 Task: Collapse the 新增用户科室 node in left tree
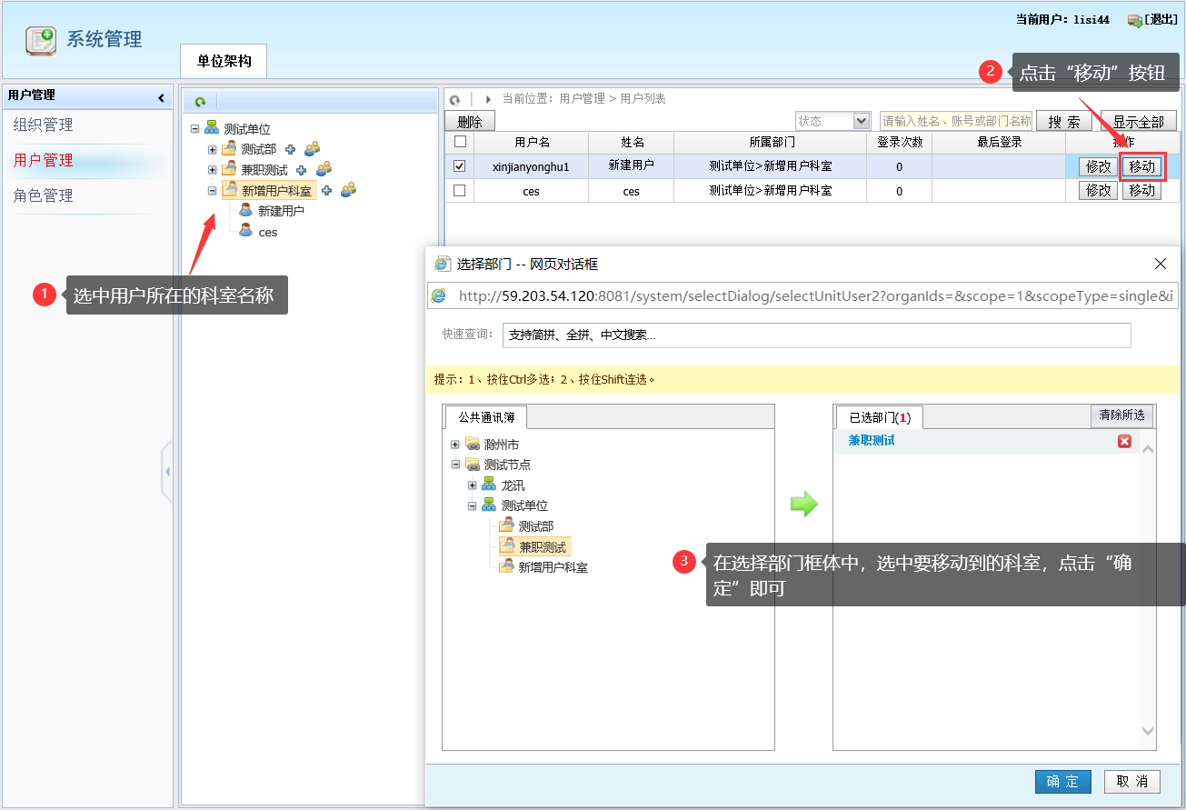(x=213, y=191)
